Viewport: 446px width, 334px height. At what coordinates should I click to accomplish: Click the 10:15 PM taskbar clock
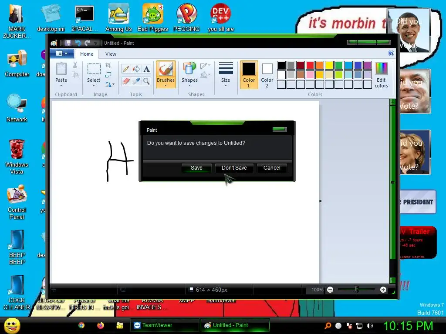tap(408, 326)
